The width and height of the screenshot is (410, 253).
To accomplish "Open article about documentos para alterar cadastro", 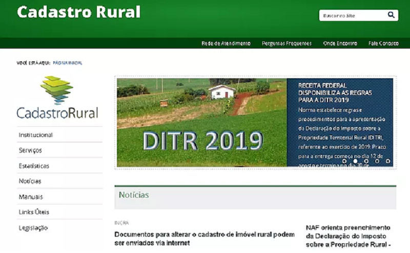I will click(x=204, y=239).
